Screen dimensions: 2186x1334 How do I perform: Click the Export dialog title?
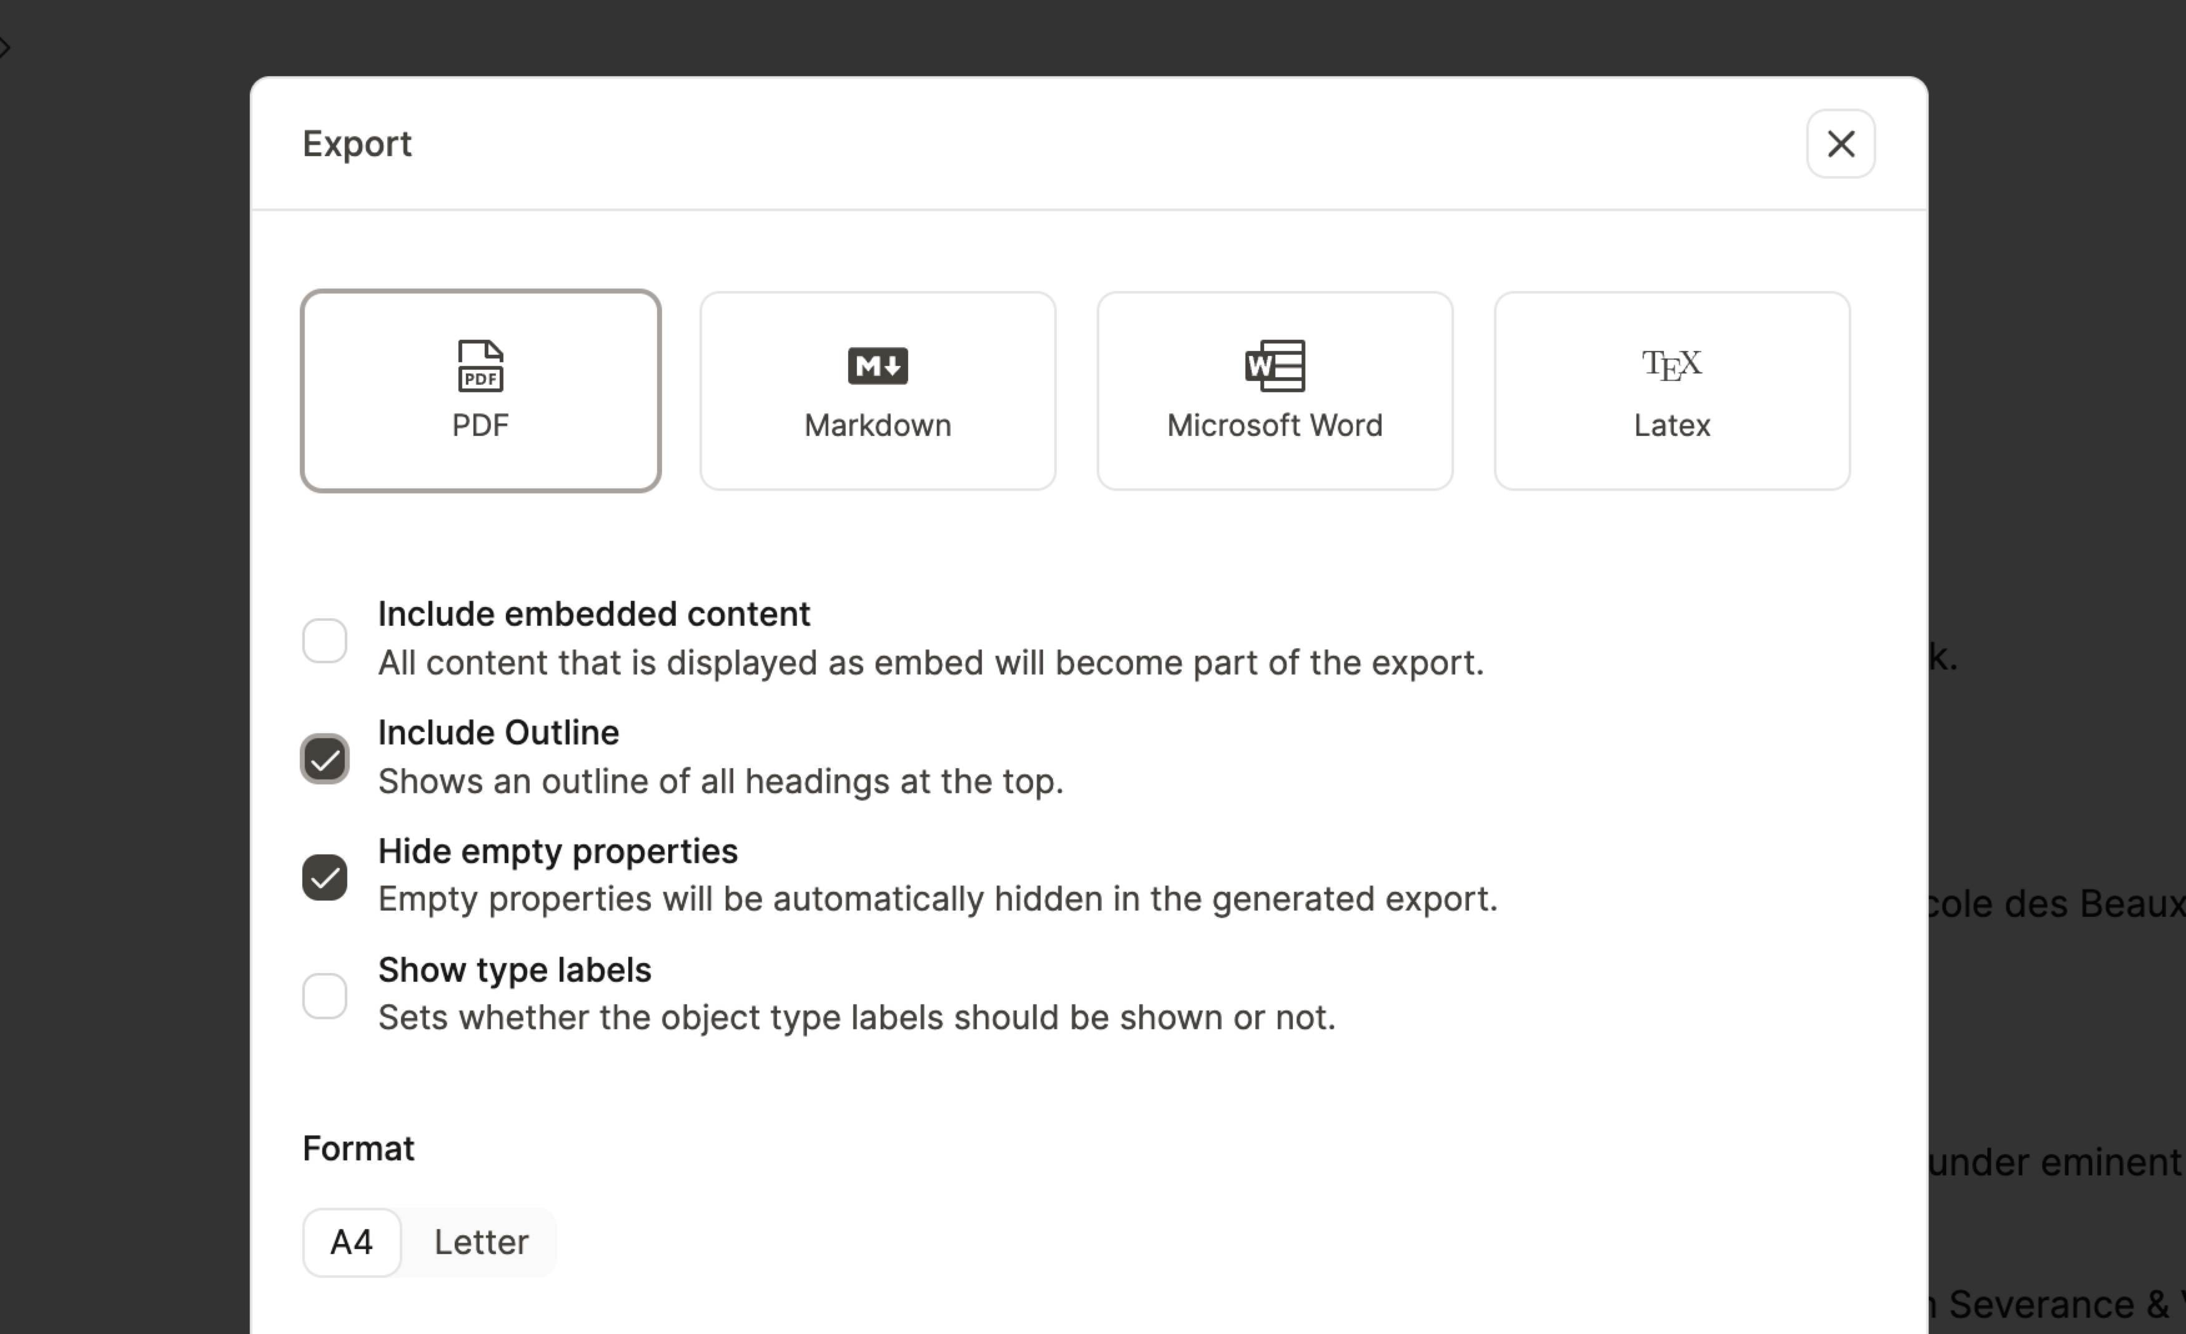(357, 144)
